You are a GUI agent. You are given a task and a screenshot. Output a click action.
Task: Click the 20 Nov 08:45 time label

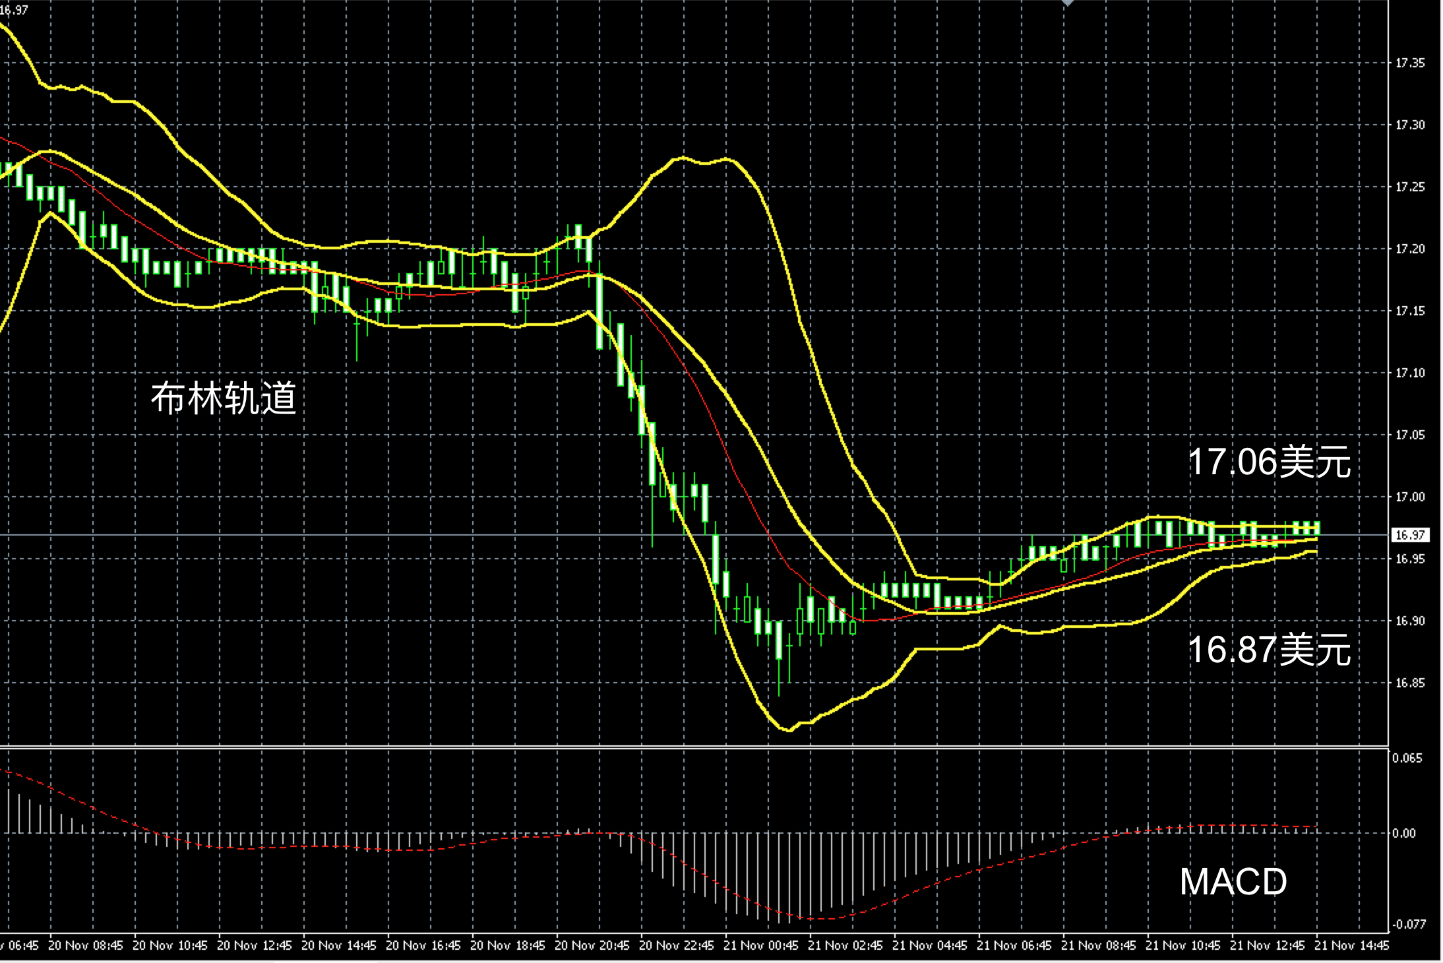coord(86,945)
